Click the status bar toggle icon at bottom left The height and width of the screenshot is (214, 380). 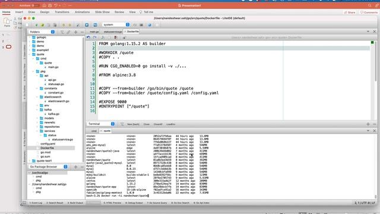pyautogui.click(x=24, y=203)
